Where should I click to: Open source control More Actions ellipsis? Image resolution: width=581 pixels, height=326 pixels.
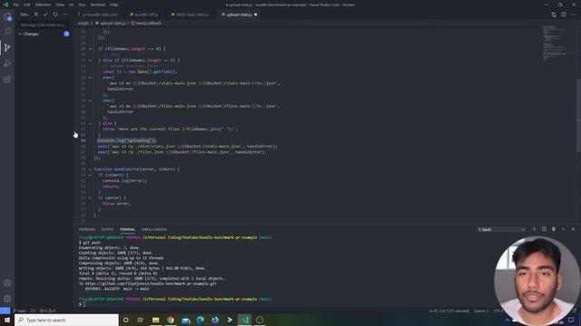coord(65,14)
